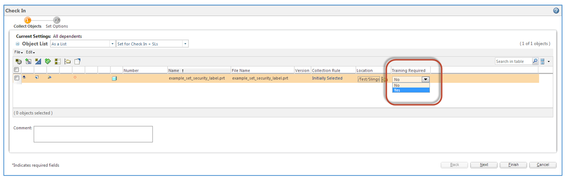This screenshot has height=178, width=565.
Task: Click the blue triangle ruler toolbar icon
Action: click(x=38, y=61)
